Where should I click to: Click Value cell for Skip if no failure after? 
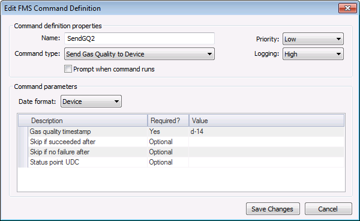click(266, 152)
